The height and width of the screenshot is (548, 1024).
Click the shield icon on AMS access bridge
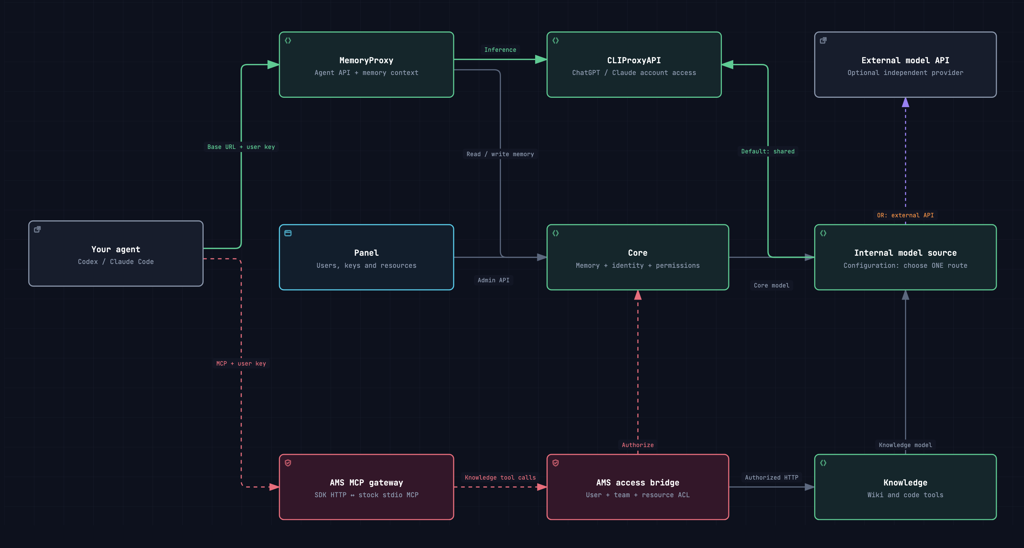pyautogui.click(x=556, y=463)
